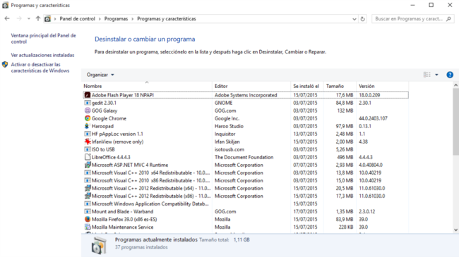Viewport: 459px width, 257px height.
Task: Click the Mozilla Firefox 39.0 icon
Action: point(88,219)
